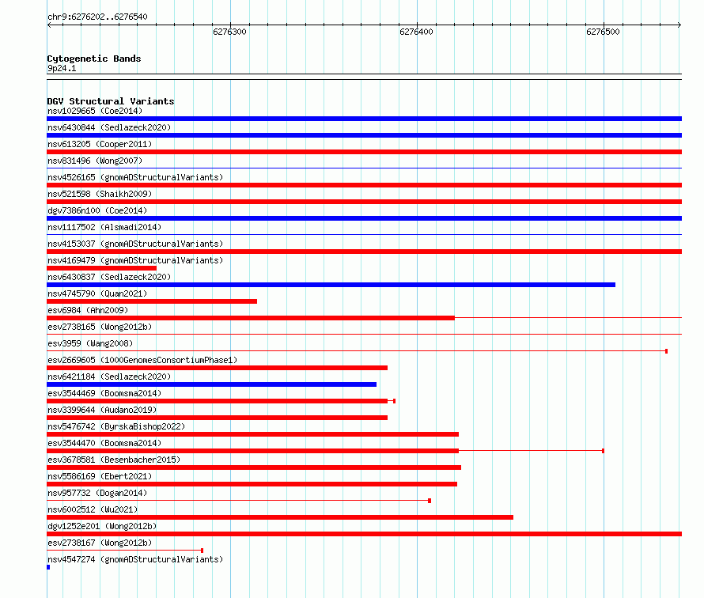Click the red bar under nsv6002512
This screenshot has height=598, width=704.
coord(280,517)
